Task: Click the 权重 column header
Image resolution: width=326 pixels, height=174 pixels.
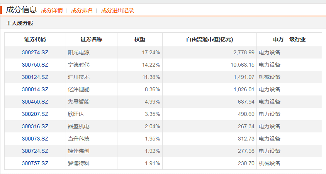Action: 140,39
